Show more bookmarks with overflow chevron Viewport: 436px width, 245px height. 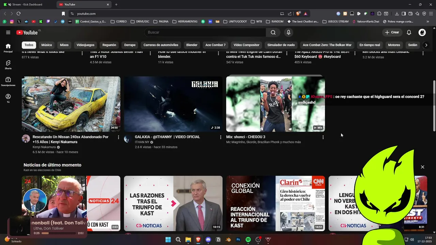pos(427,21)
